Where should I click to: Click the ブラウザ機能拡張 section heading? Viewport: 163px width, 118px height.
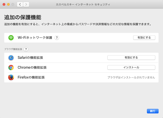(x=13, y=49)
